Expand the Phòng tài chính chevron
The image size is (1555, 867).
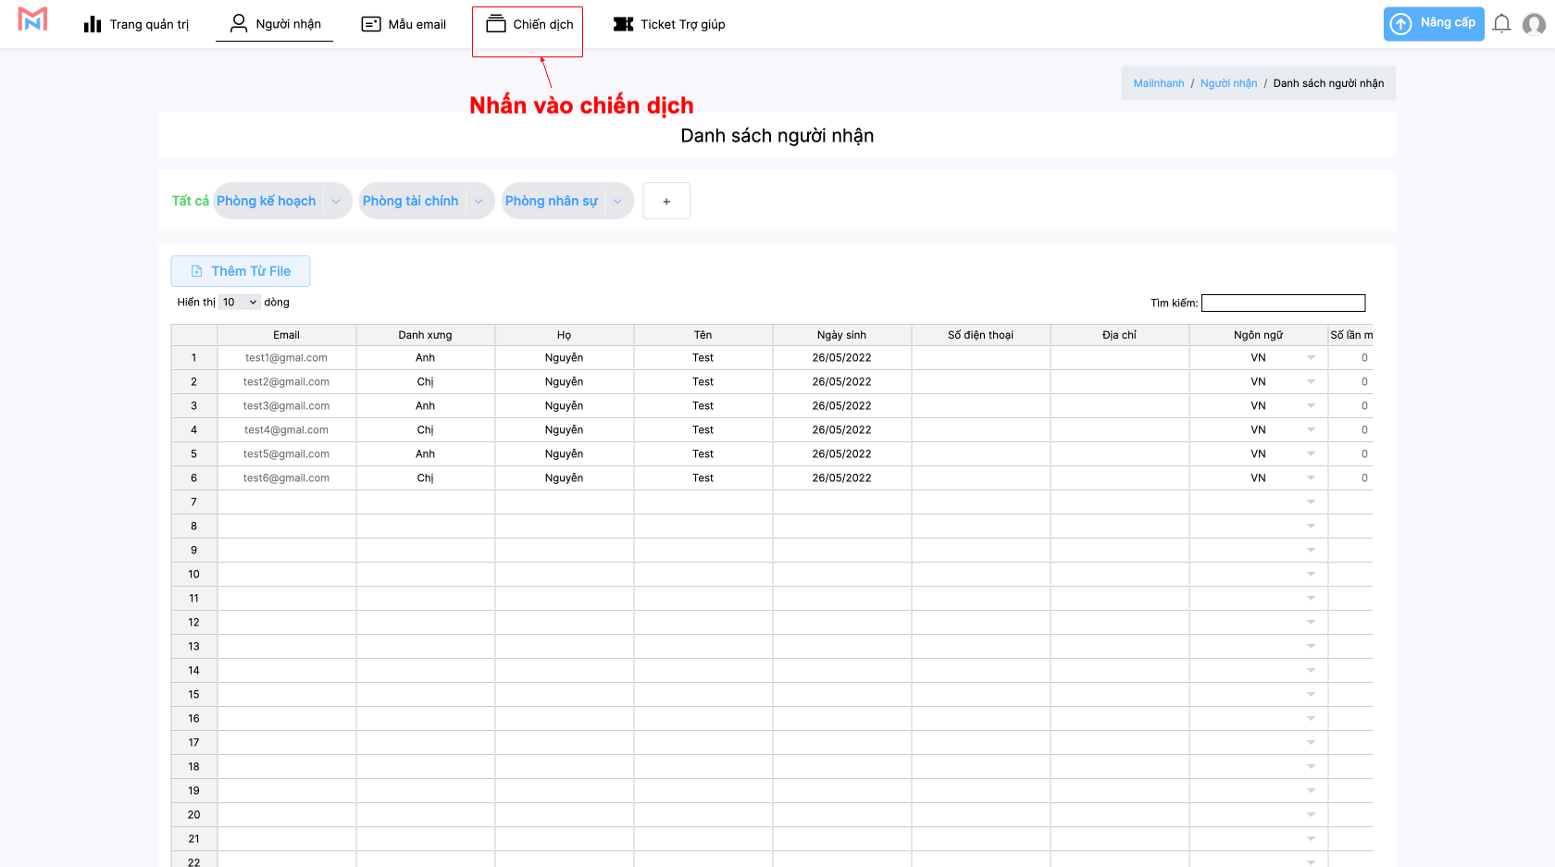479,201
